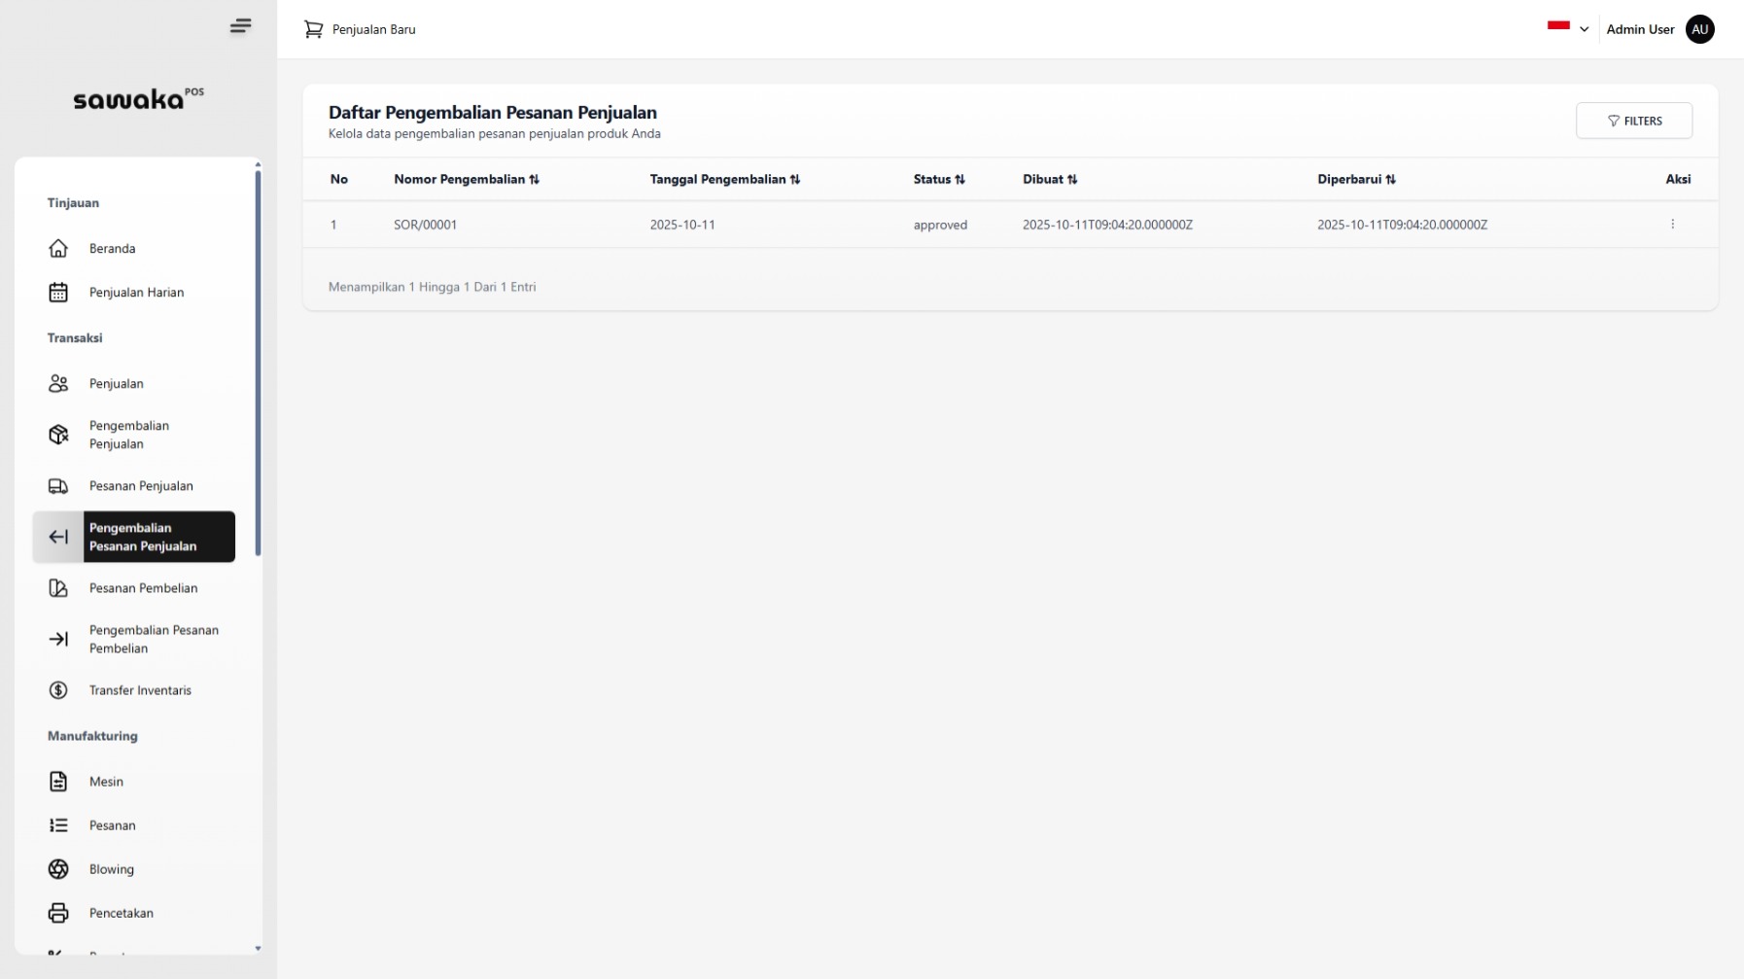1744x979 pixels.
Task: Click the Pesanan Penjualan truck icon
Action: (58, 486)
